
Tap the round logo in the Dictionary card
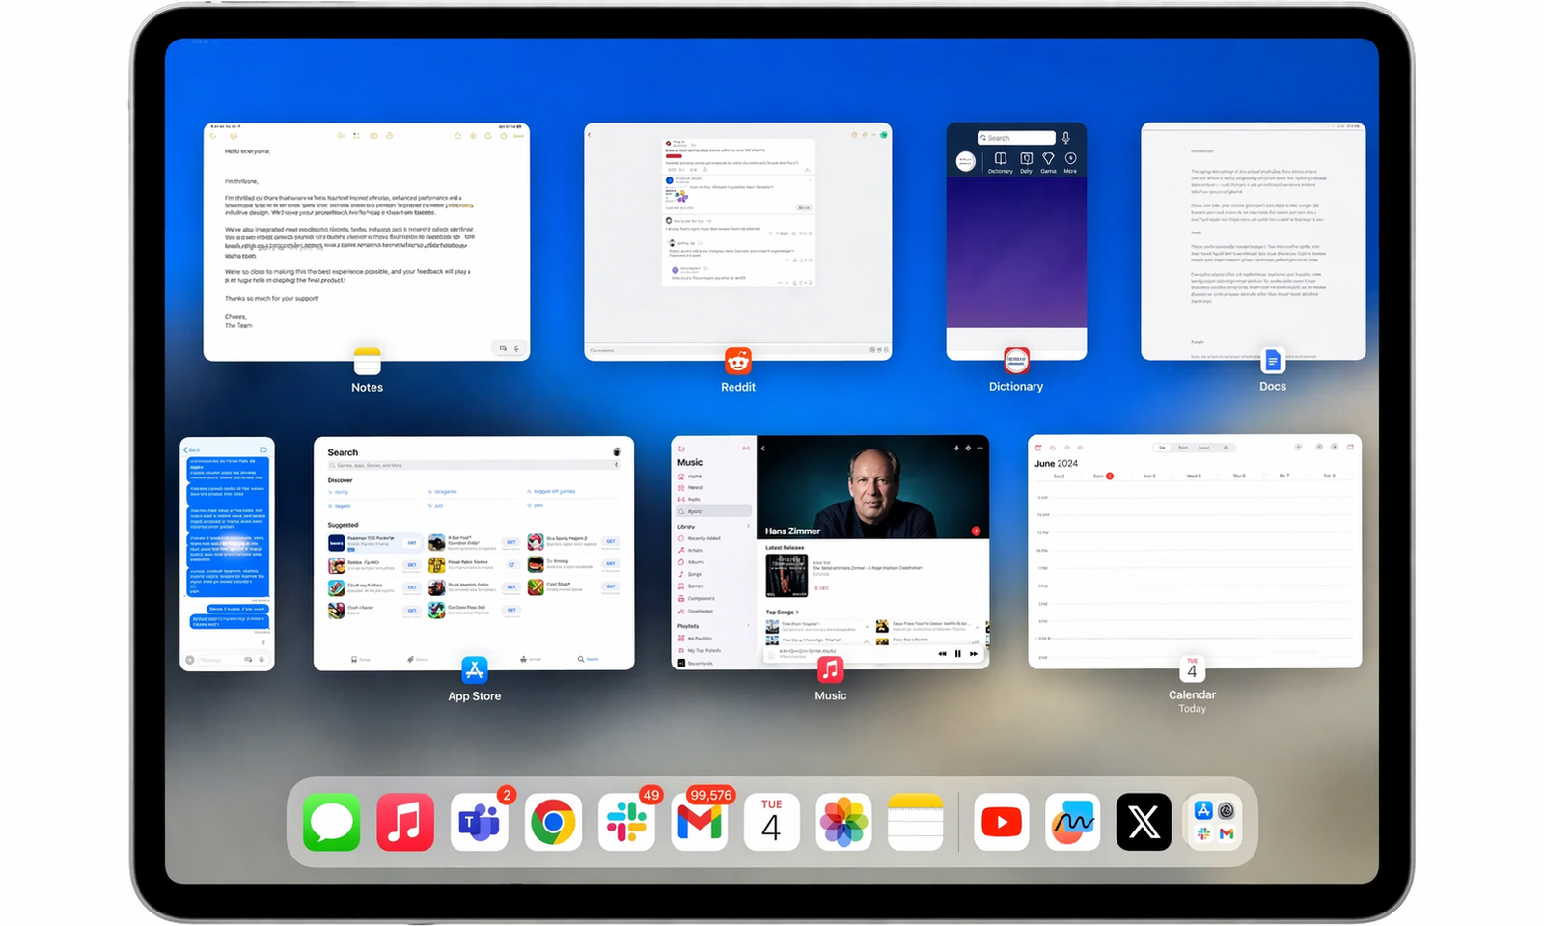click(x=965, y=162)
